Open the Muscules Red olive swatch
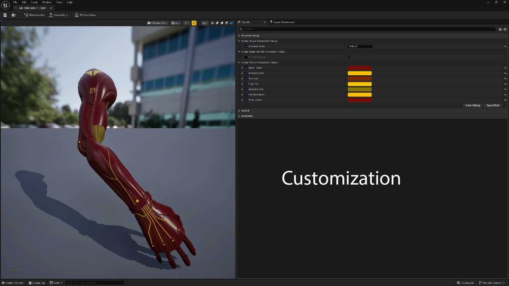 359,89
